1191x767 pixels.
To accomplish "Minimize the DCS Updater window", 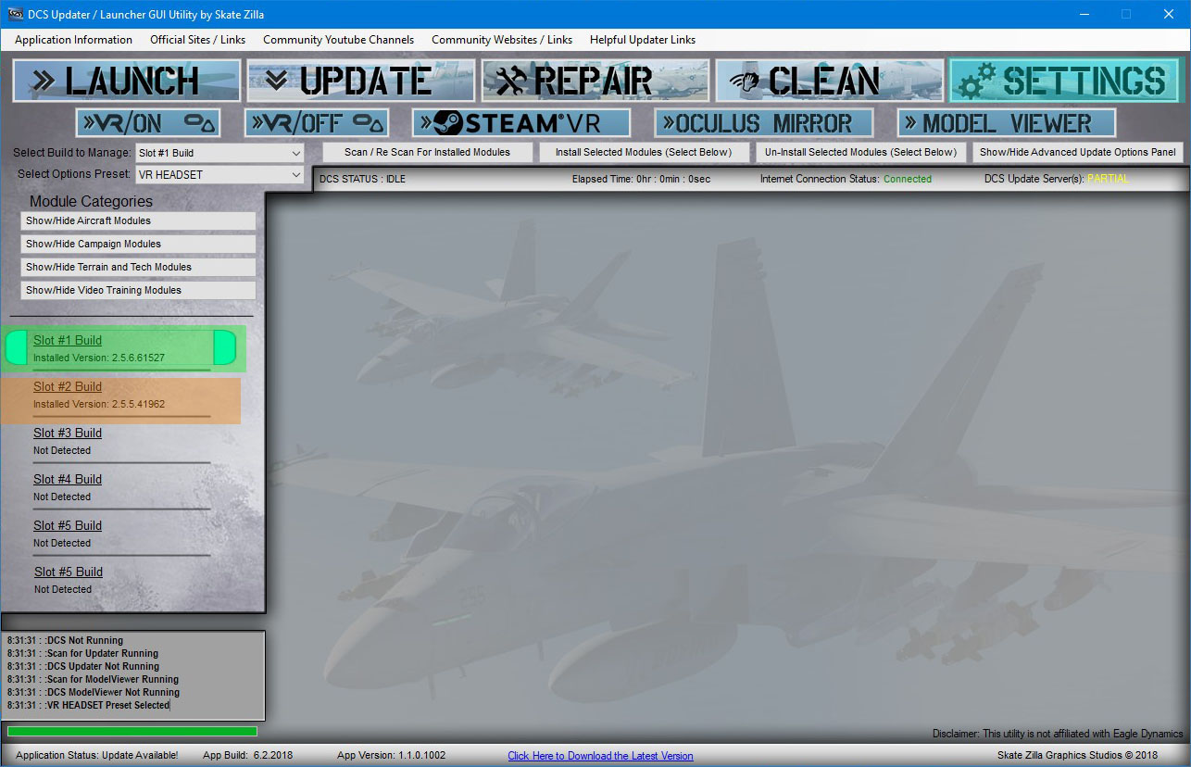I will coord(1084,14).
